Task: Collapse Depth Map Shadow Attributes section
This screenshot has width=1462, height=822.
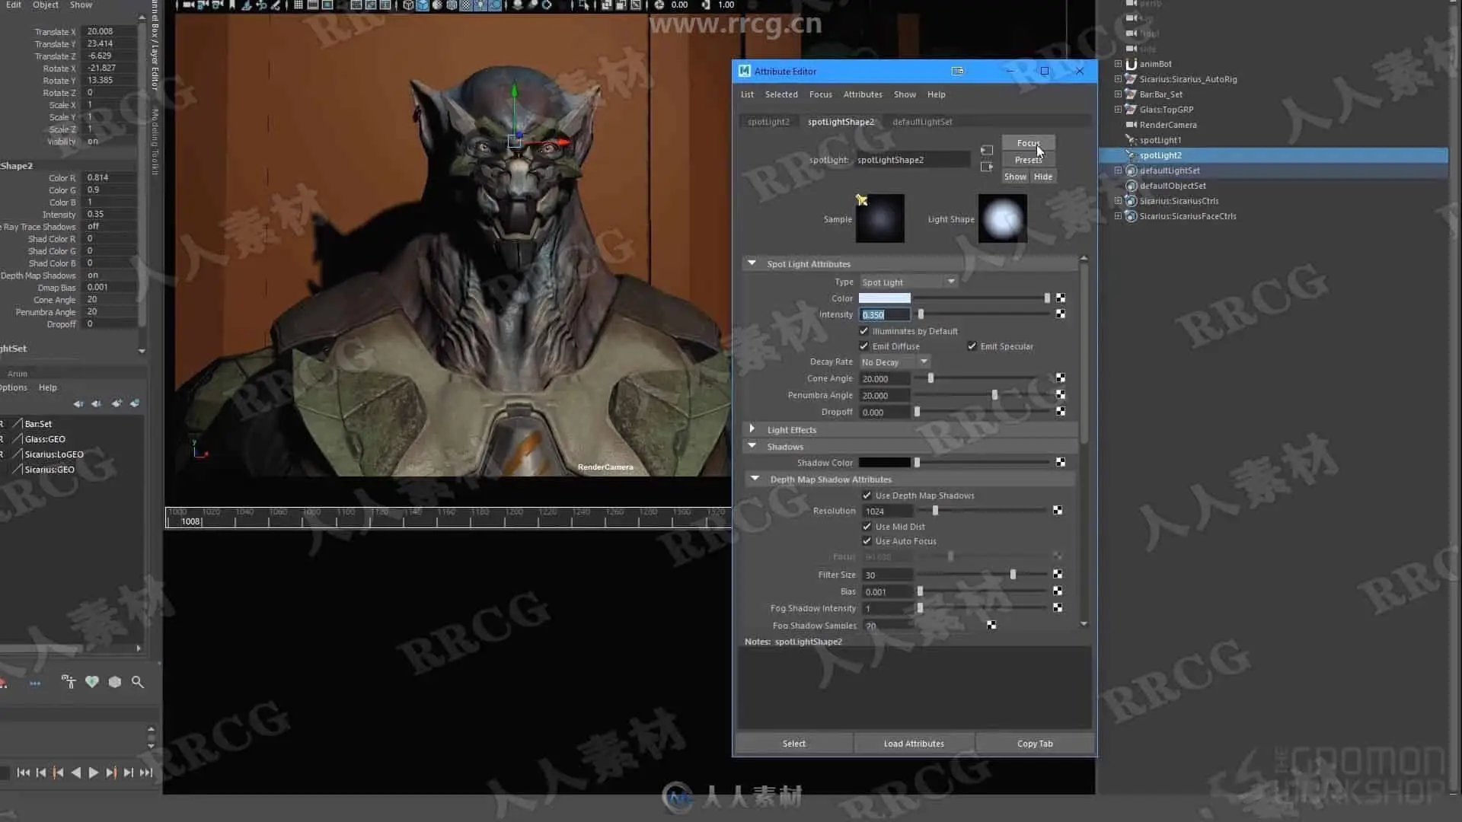Action: pyautogui.click(x=755, y=479)
